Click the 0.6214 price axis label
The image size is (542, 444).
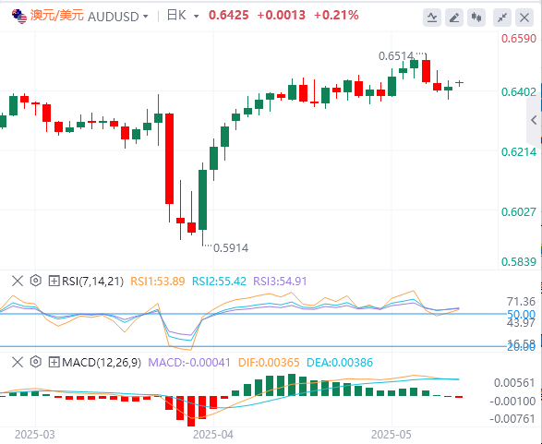pyautogui.click(x=519, y=152)
